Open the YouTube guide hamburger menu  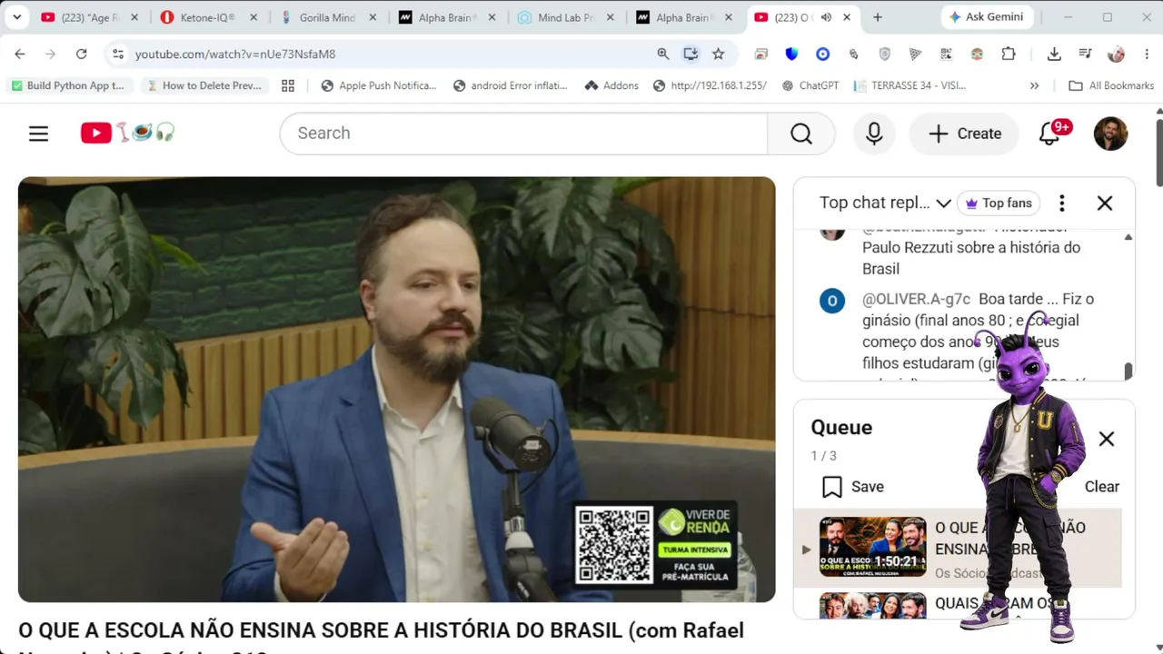(38, 134)
